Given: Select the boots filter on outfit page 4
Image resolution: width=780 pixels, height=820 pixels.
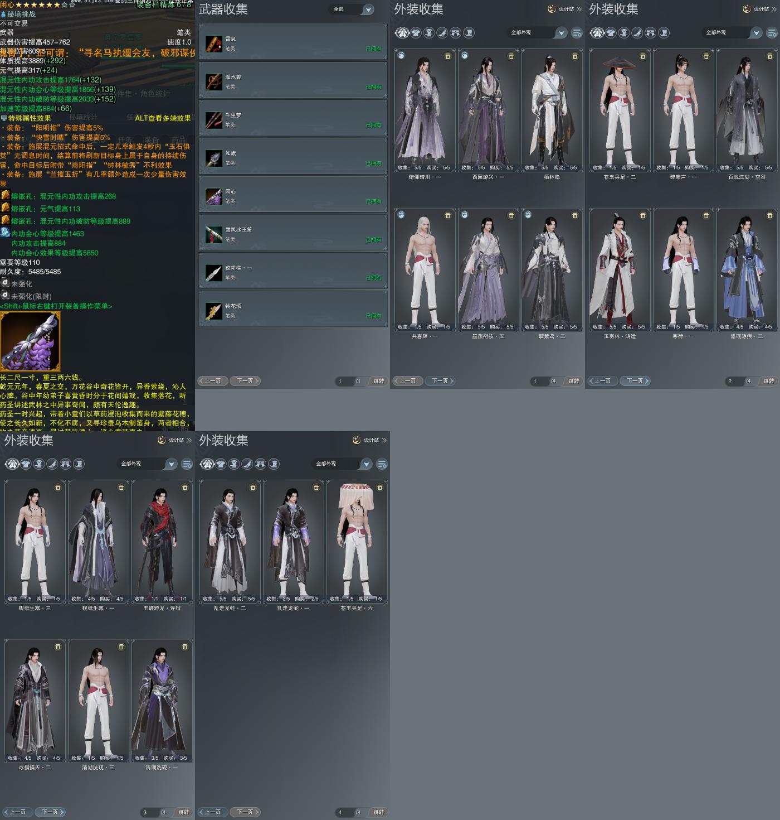Looking at the screenshot, I should 274,464.
